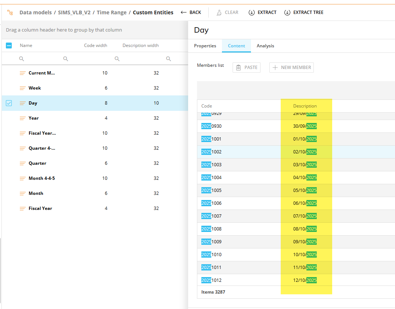Viewport: 395px width, 309px height.
Task: Click the entity icon next to Month
Action: pyautogui.click(x=23, y=193)
